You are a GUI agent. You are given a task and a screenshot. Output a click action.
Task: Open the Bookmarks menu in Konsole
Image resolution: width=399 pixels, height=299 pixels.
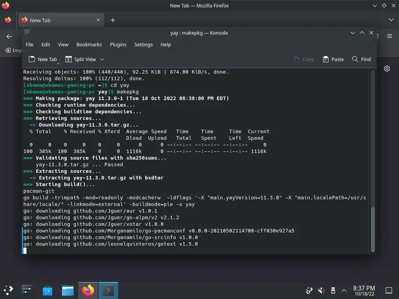(x=89, y=45)
